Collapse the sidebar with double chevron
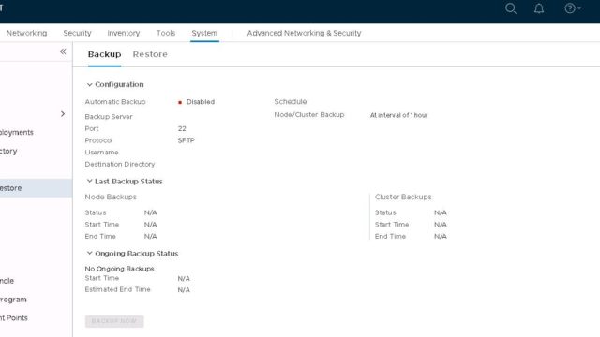 coord(63,51)
